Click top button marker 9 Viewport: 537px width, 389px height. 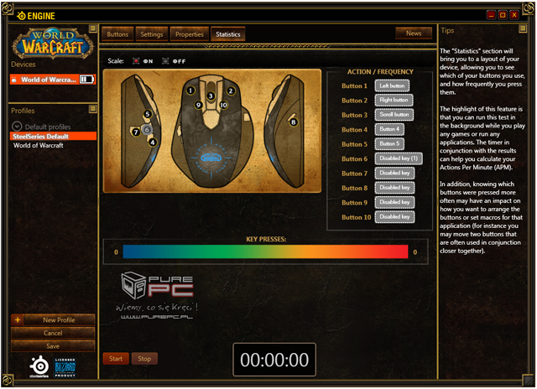198,105
